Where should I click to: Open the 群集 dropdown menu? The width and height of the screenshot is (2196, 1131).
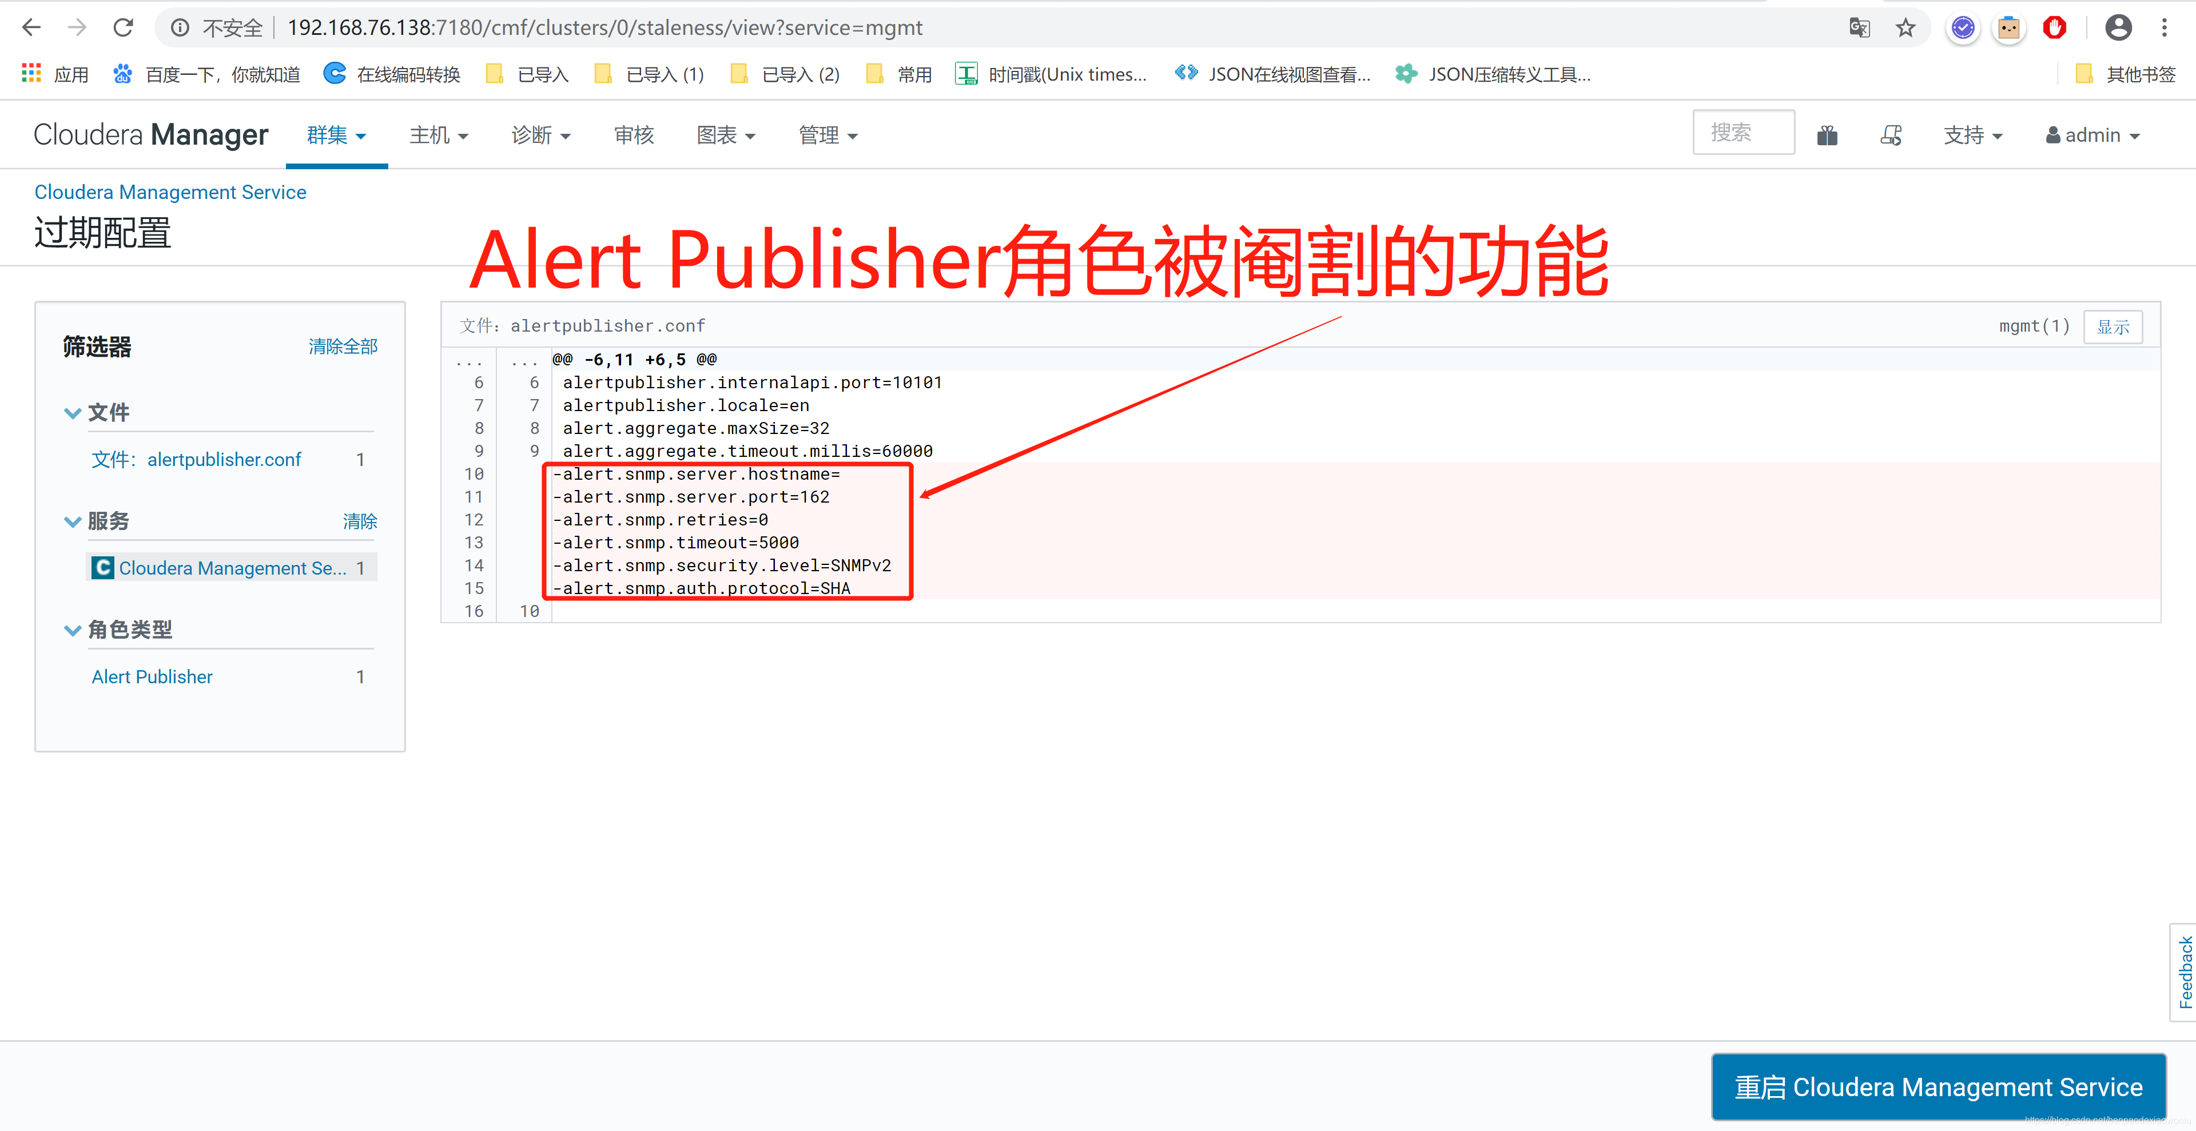pos(336,136)
